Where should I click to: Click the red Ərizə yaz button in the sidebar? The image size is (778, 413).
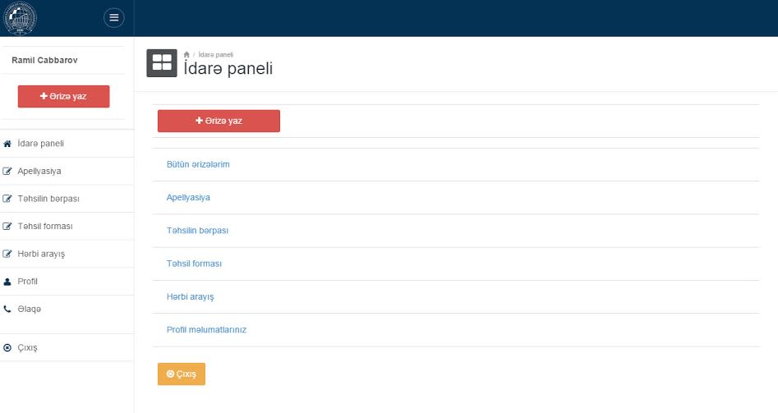point(63,96)
